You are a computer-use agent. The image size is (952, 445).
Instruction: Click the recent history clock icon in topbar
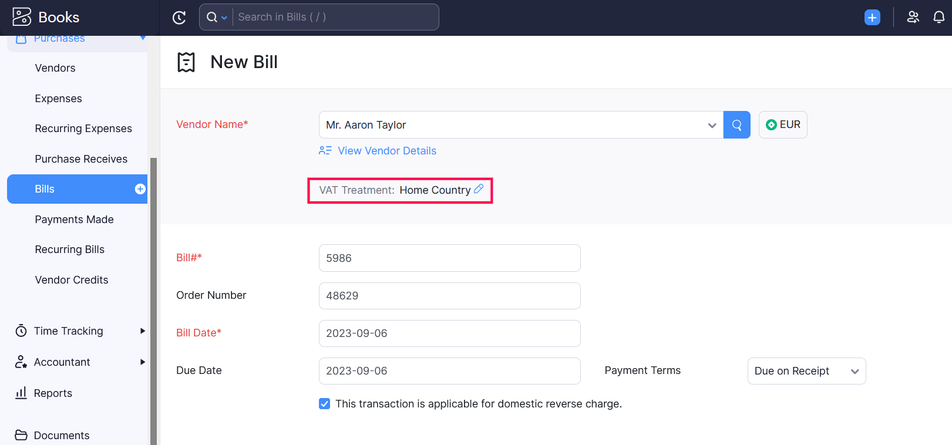(x=179, y=17)
